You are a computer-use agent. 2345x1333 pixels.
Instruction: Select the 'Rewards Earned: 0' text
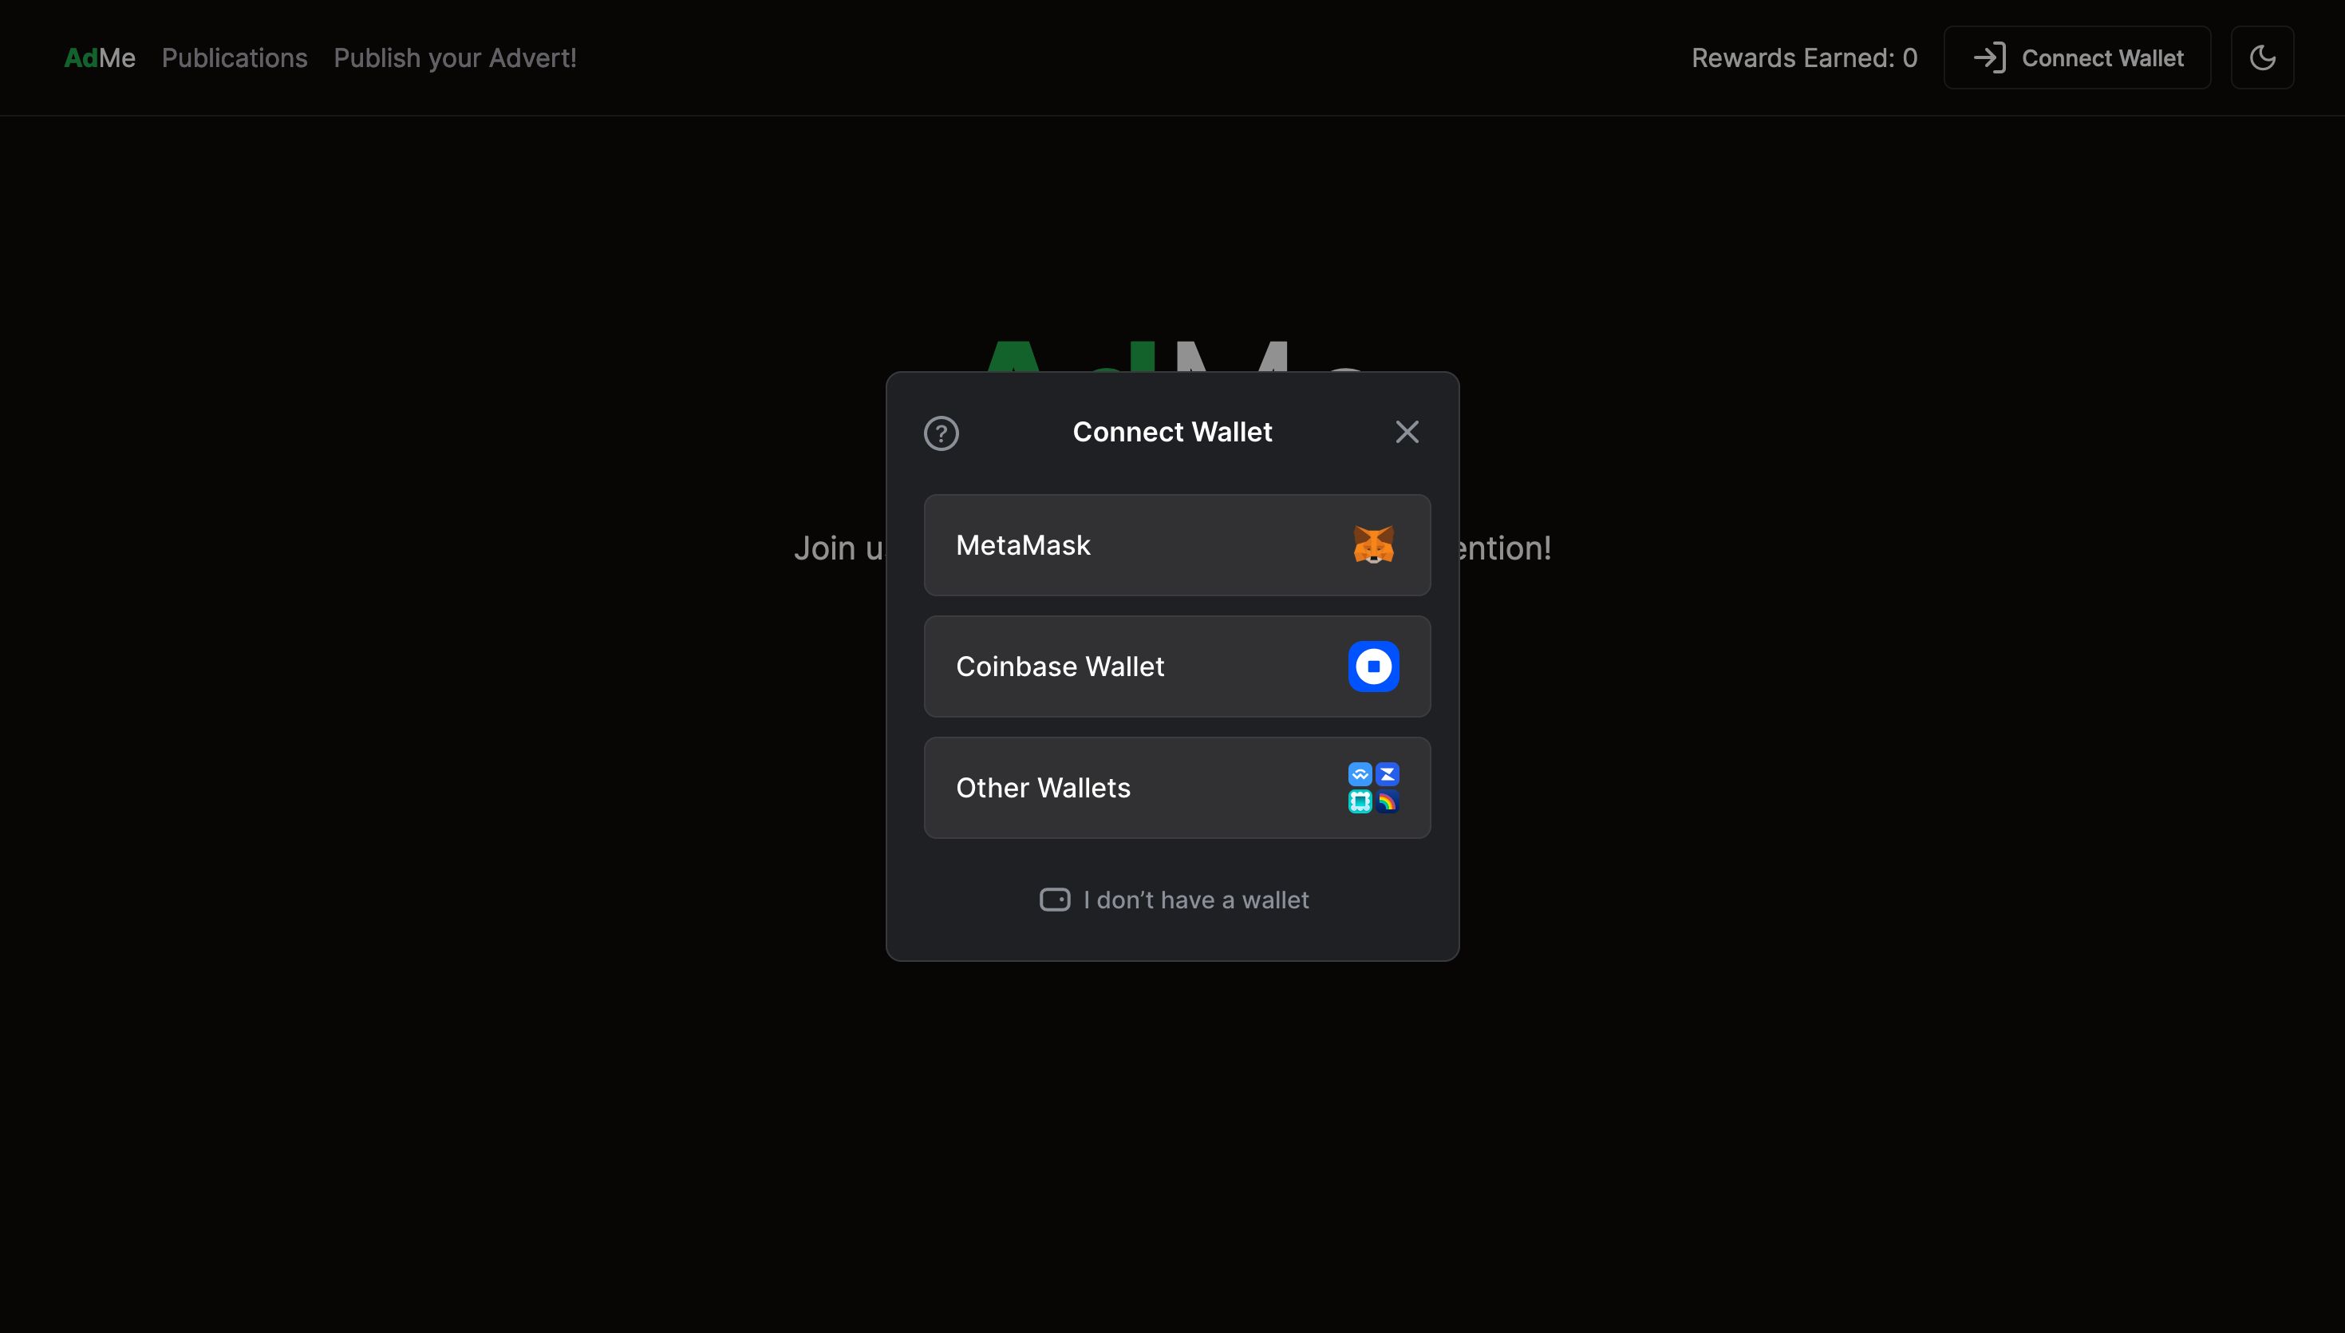(x=1803, y=57)
